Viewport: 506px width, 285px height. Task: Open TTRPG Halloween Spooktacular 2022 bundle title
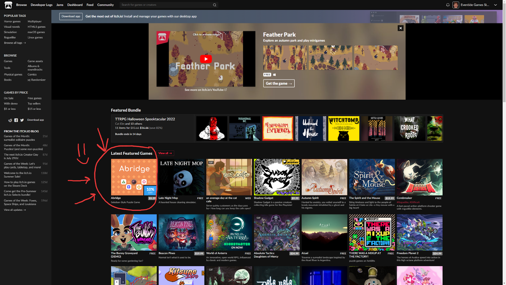[145, 119]
